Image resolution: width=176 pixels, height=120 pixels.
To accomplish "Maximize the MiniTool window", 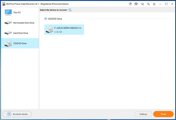I will (x=166, y=4).
